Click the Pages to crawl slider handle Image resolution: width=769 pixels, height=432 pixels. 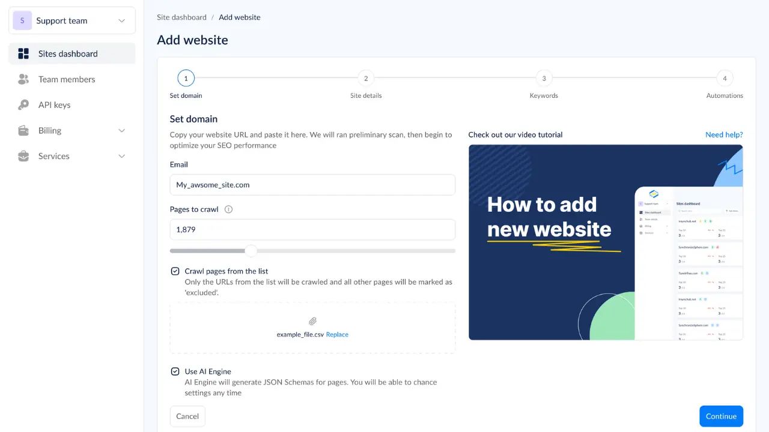click(x=251, y=251)
